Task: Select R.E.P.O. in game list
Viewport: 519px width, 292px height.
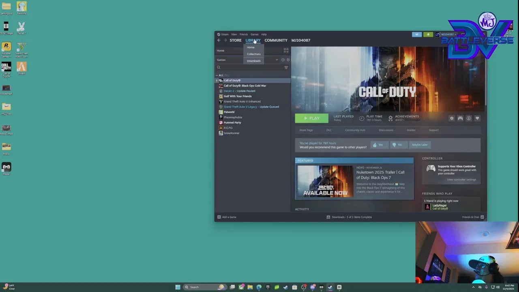Action: point(228,128)
